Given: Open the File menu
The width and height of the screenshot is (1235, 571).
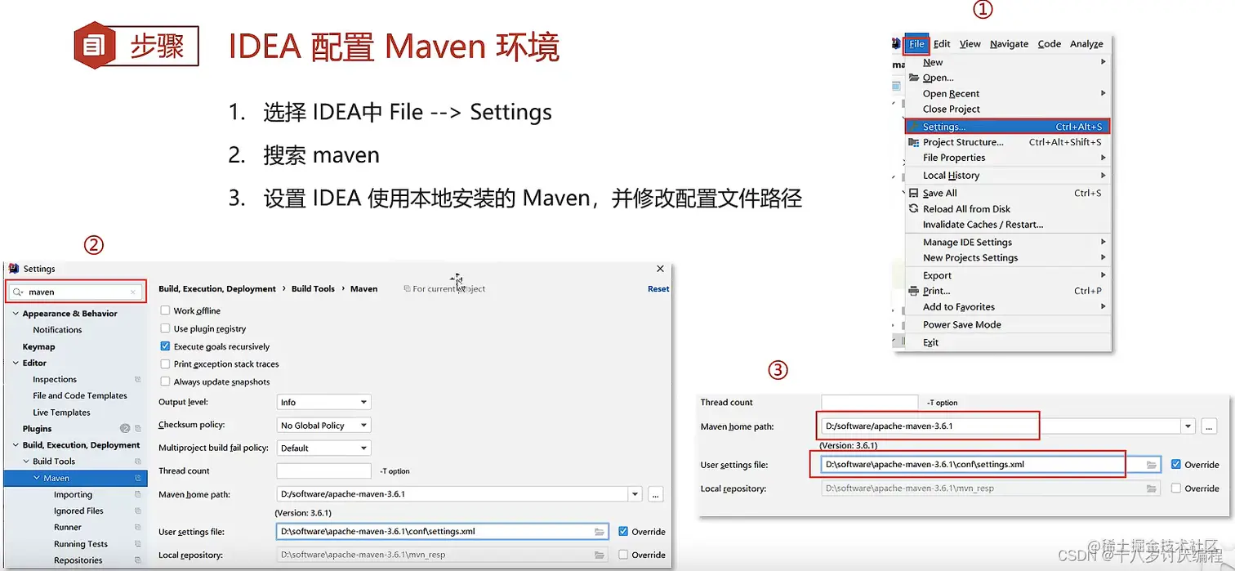Looking at the screenshot, I should (916, 44).
